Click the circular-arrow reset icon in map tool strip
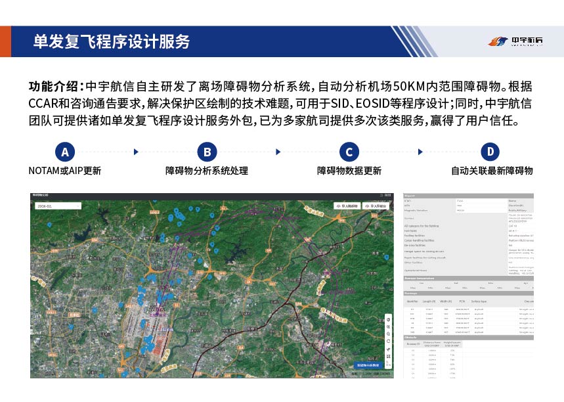Screen dimensions: 564x402 click(x=389, y=341)
